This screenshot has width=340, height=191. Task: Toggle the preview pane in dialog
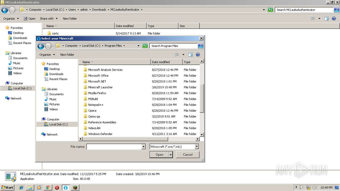pyautogui.click(x=190, y=55)
